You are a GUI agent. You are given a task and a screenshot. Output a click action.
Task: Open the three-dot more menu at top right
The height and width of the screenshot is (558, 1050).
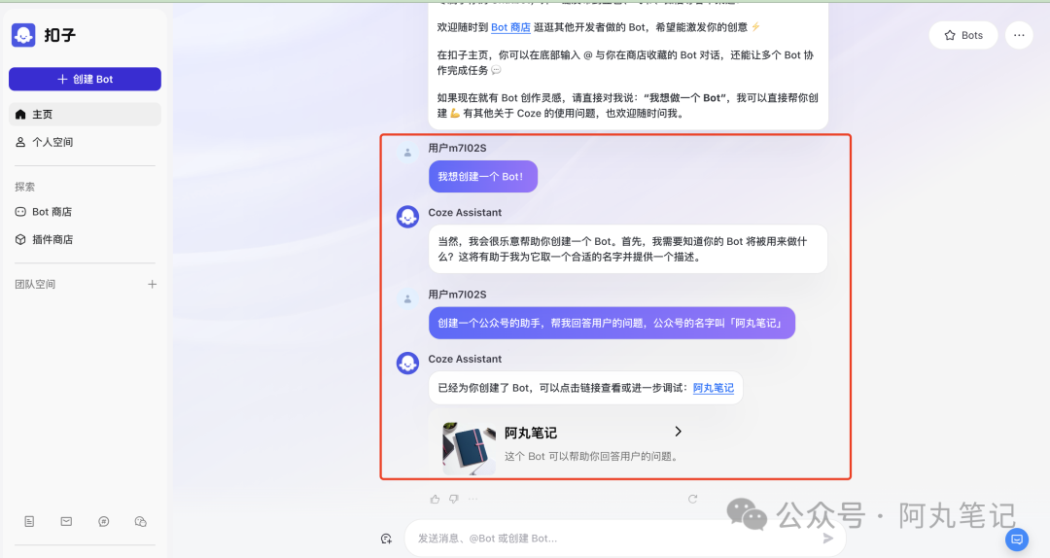1019,36
